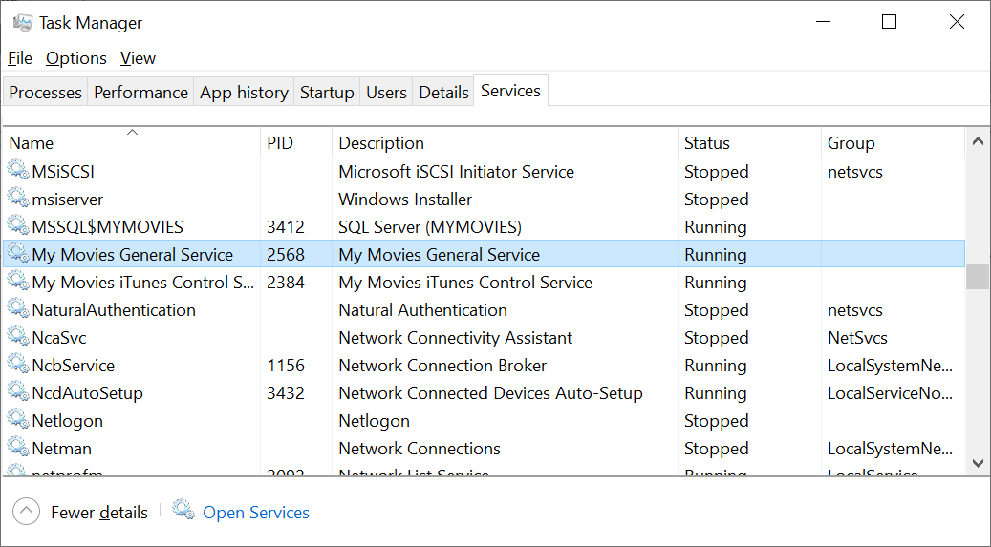Click the gear icon beside NcaSvc
The height and width of the screenshot is (547, 991).
(x=18, y=337)
